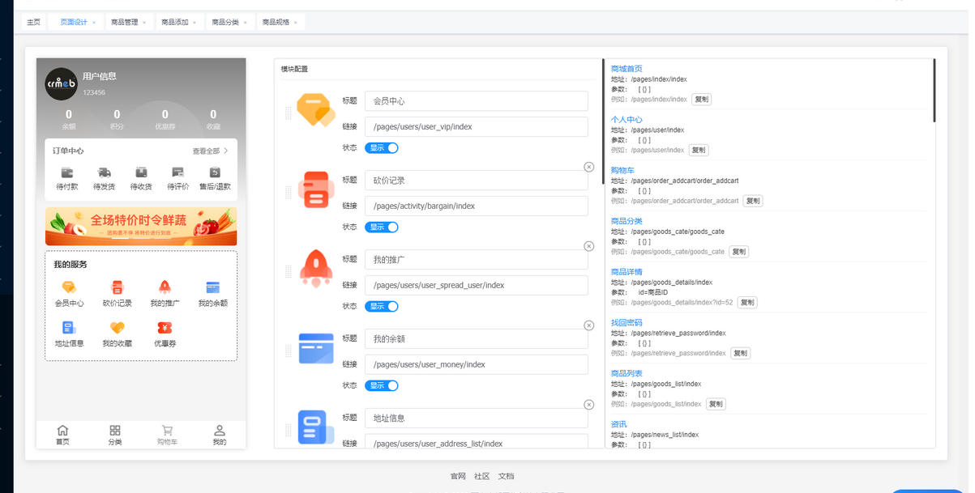Switch to the 商品管理 tab

pos(125,23)
